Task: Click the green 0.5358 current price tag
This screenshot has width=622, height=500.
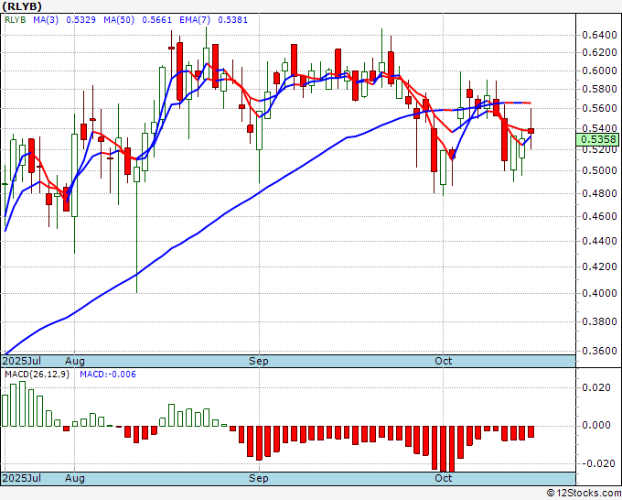Action: click(x=599, y=140)
